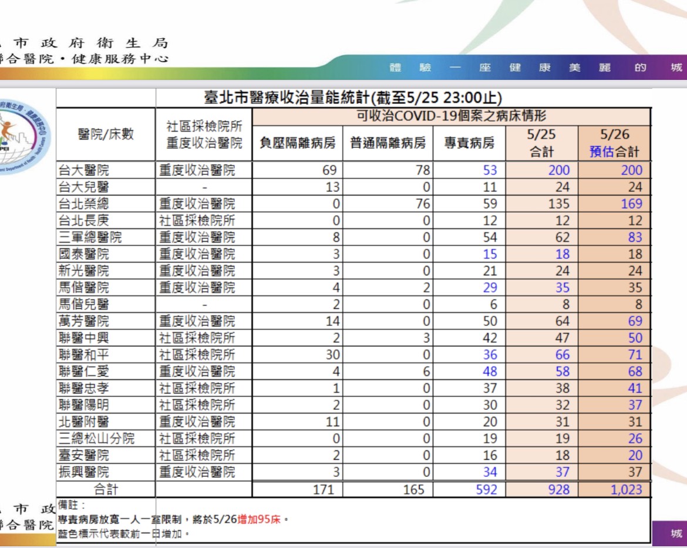Viewport: 687px width, 548px height.
Task: Select the 三軍總醫院 row name
Action: click(90, 237)
